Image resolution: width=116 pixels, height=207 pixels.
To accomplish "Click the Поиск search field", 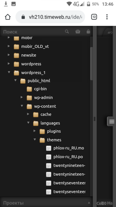I will (33, 32).
